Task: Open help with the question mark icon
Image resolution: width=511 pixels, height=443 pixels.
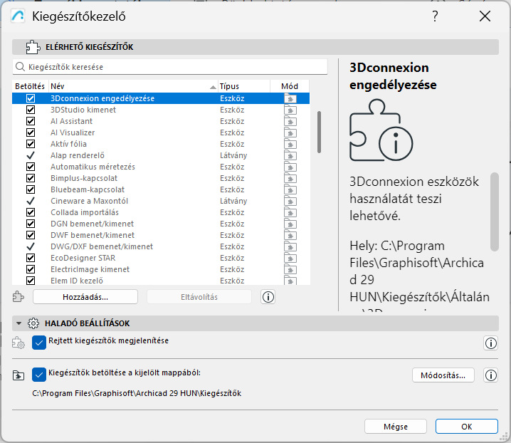Action: tap(435, 16)
